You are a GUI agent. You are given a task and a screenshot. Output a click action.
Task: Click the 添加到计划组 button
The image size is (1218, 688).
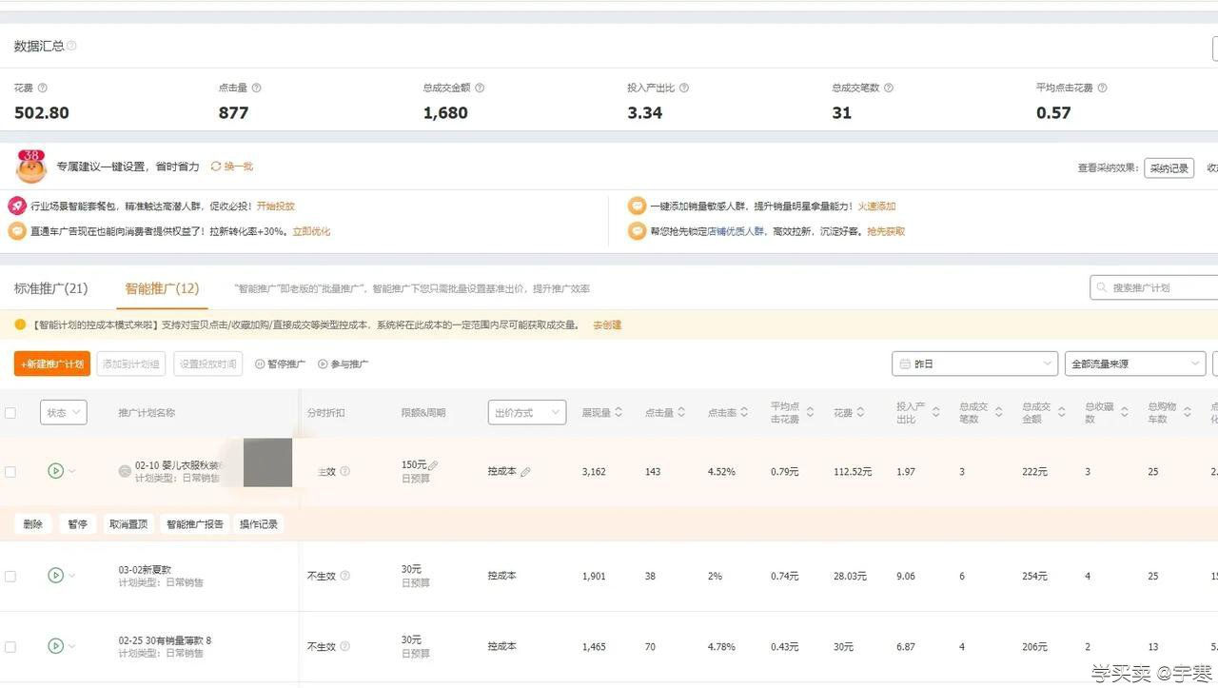tap(131, 364)
